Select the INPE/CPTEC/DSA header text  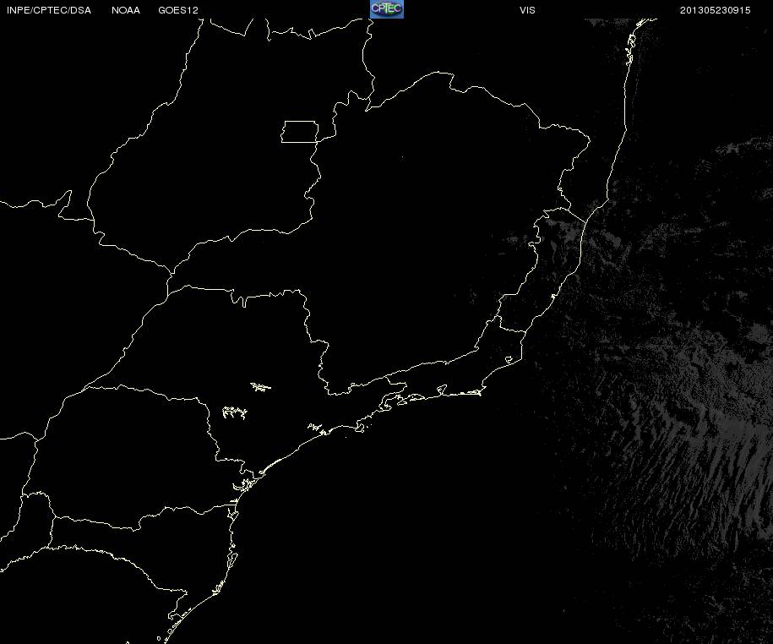[x=49, y=10]
